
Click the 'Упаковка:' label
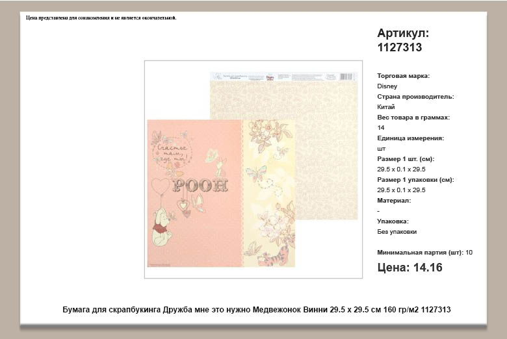coord(393,221)
